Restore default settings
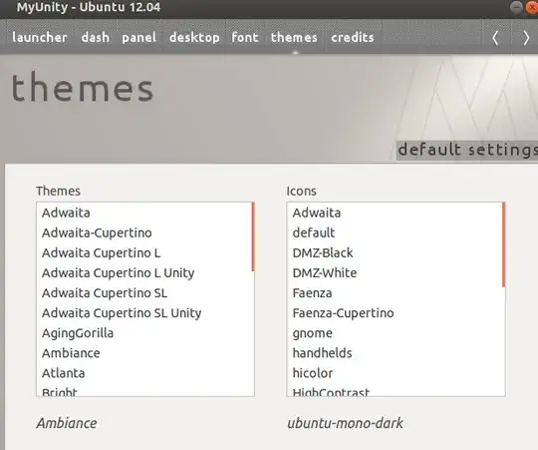 467,150
